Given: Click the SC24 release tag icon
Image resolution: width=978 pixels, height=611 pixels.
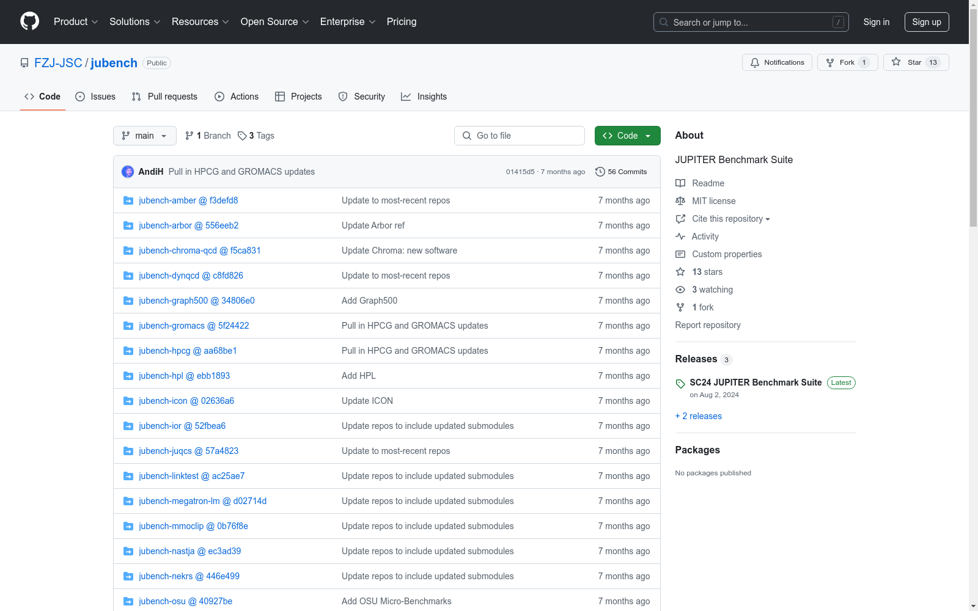Looking at the screenshot, I should click(x=680, y=384).
